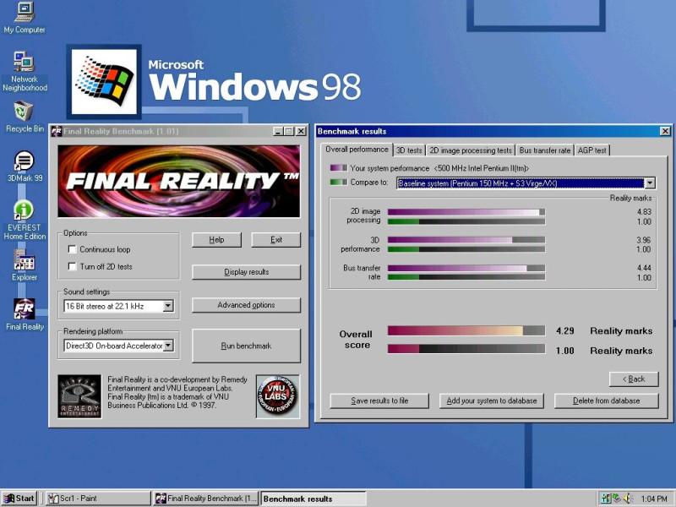Screen dimensions: 676x507
Task: Click the 3.96 reality marks value
Action: coord(644,240)
